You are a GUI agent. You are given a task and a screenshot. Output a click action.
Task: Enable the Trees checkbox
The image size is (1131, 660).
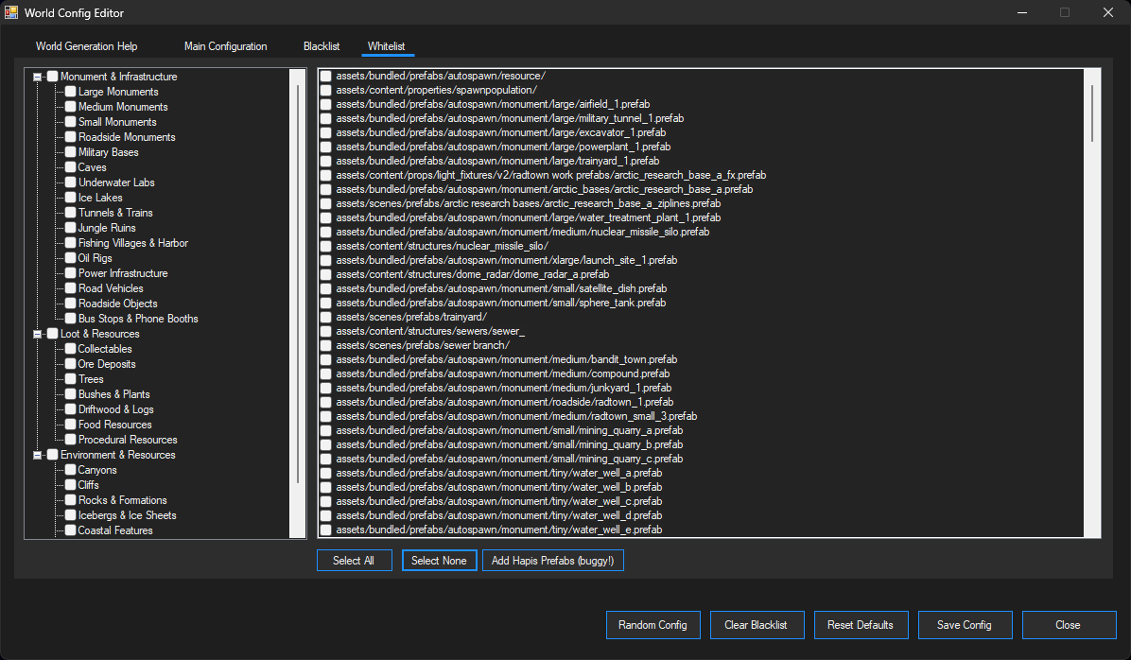70,379
